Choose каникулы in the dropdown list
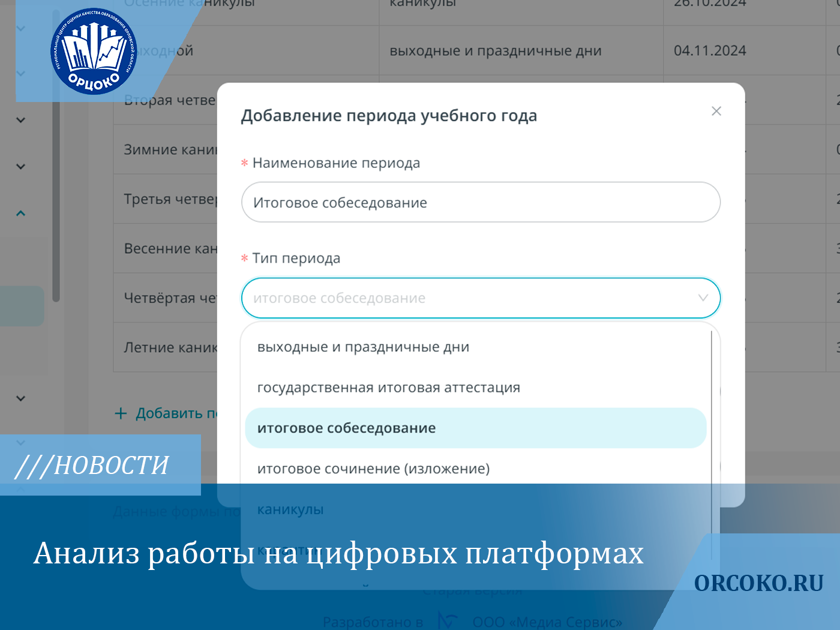This screenshot has height=630, width=840. click(x=290, y=509)
